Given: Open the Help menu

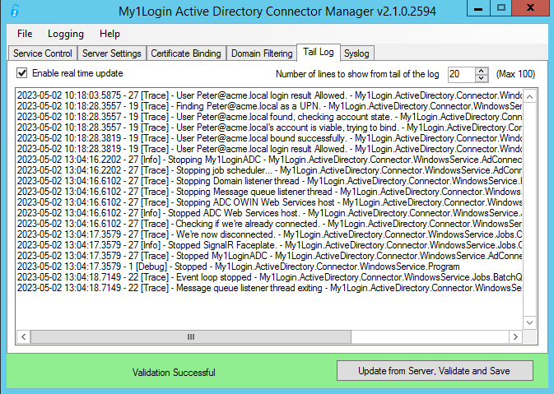Looking at the screenshot, I should [x=109, y=34].
